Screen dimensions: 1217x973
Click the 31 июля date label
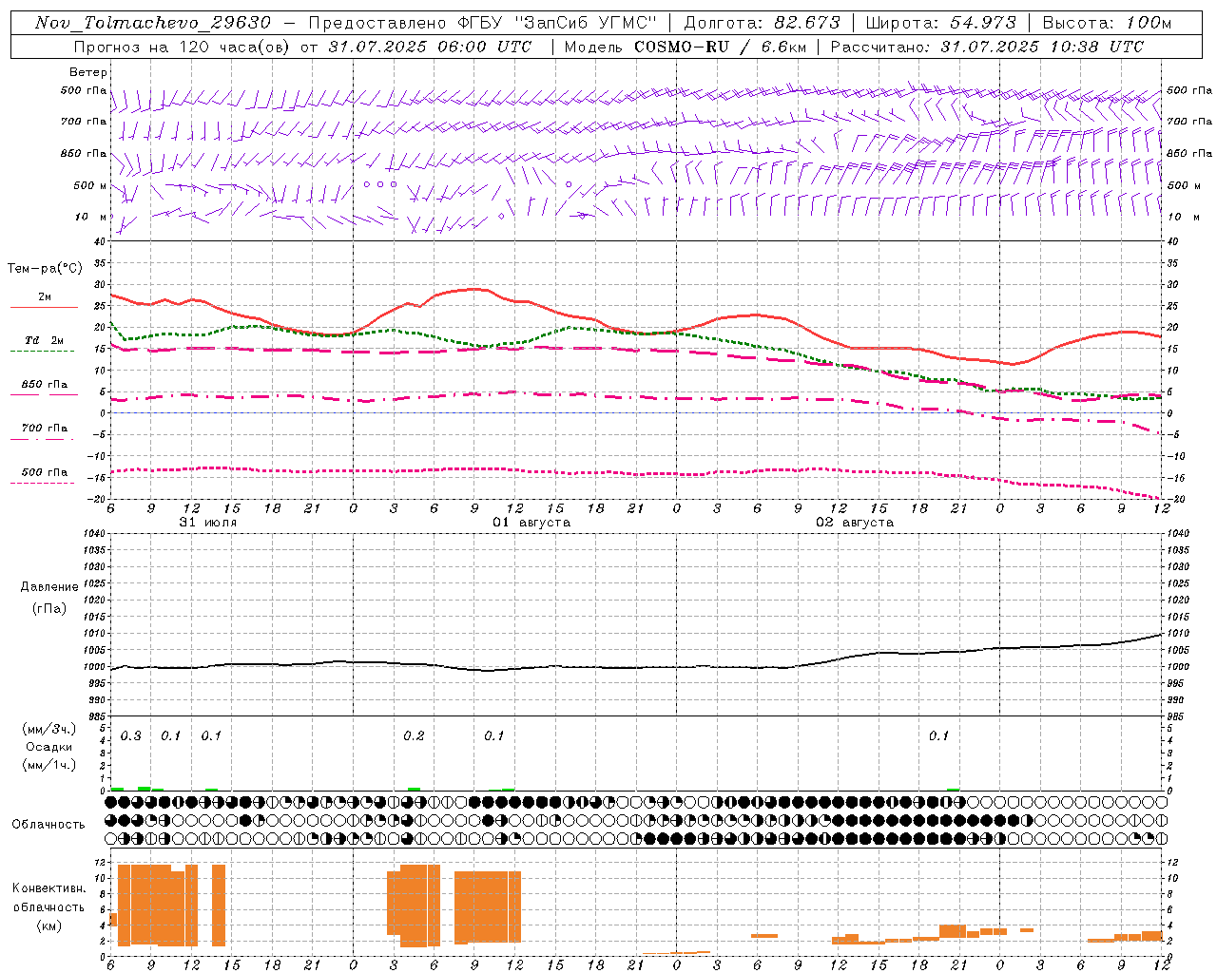point(208,523)
